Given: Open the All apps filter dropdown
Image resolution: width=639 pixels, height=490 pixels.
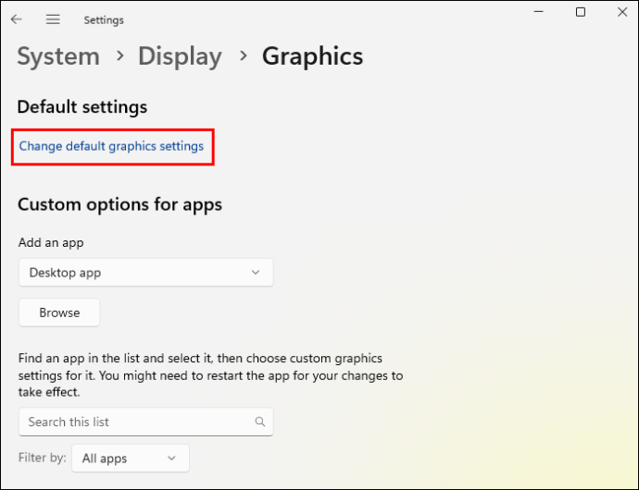Looking at the screenshot, I should point(131,459).
